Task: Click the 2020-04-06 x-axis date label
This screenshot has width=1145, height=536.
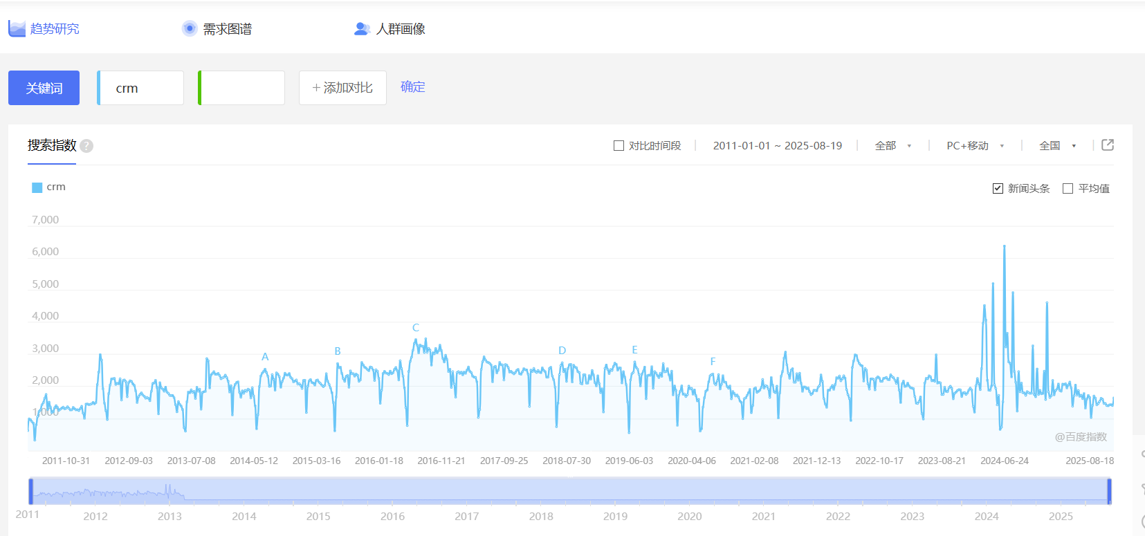Action: [x=692, y=461]
